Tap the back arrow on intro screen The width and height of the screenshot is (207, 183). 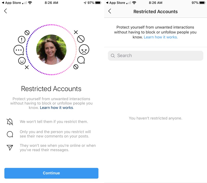[x=5, y=11]
